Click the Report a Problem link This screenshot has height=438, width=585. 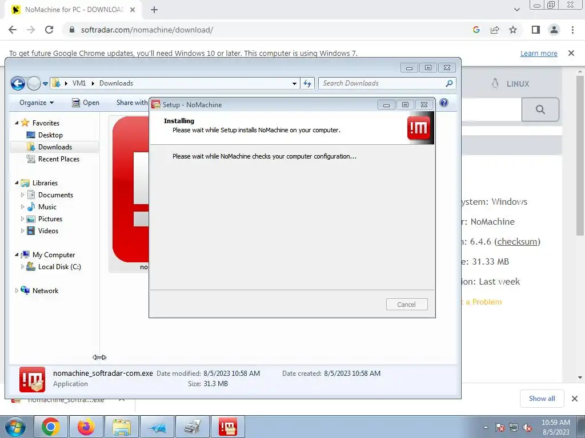[482, 302]
